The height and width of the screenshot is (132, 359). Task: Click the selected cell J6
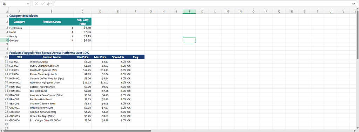coord(189,40)
